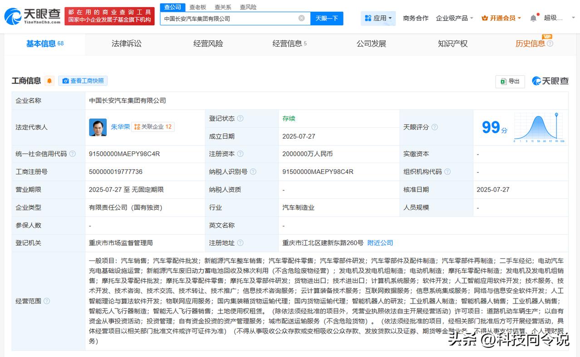
Task: Open the 应用 dropdown menu
Action: 378,18
